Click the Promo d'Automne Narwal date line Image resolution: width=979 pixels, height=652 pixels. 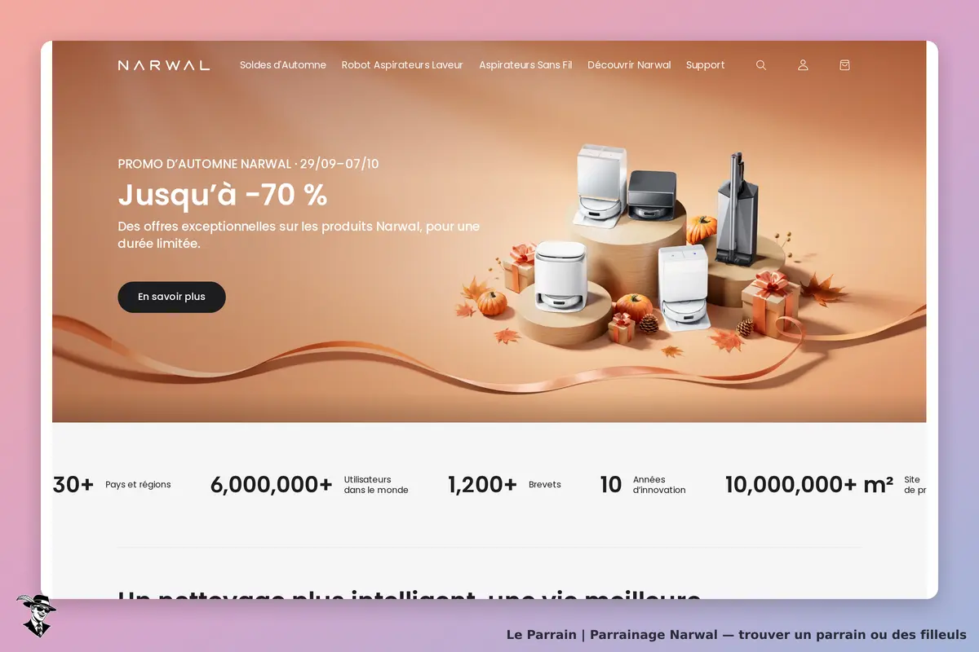(248, 164)
